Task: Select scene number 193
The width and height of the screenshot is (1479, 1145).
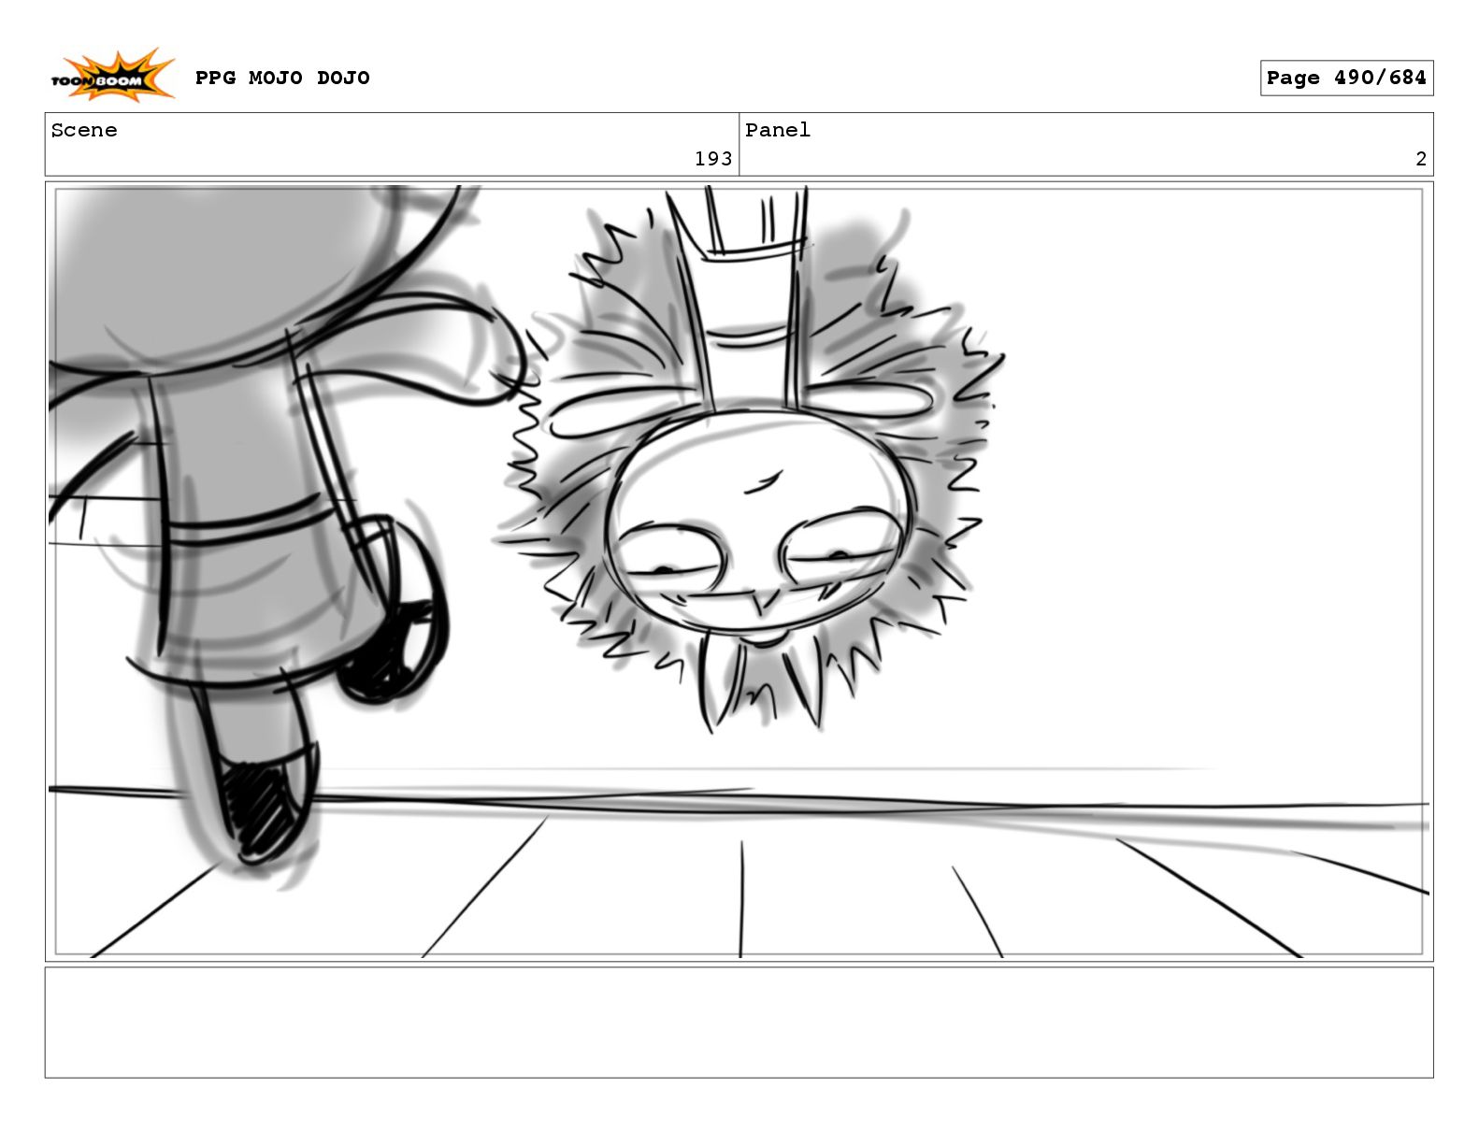Action: click(713, 159)
